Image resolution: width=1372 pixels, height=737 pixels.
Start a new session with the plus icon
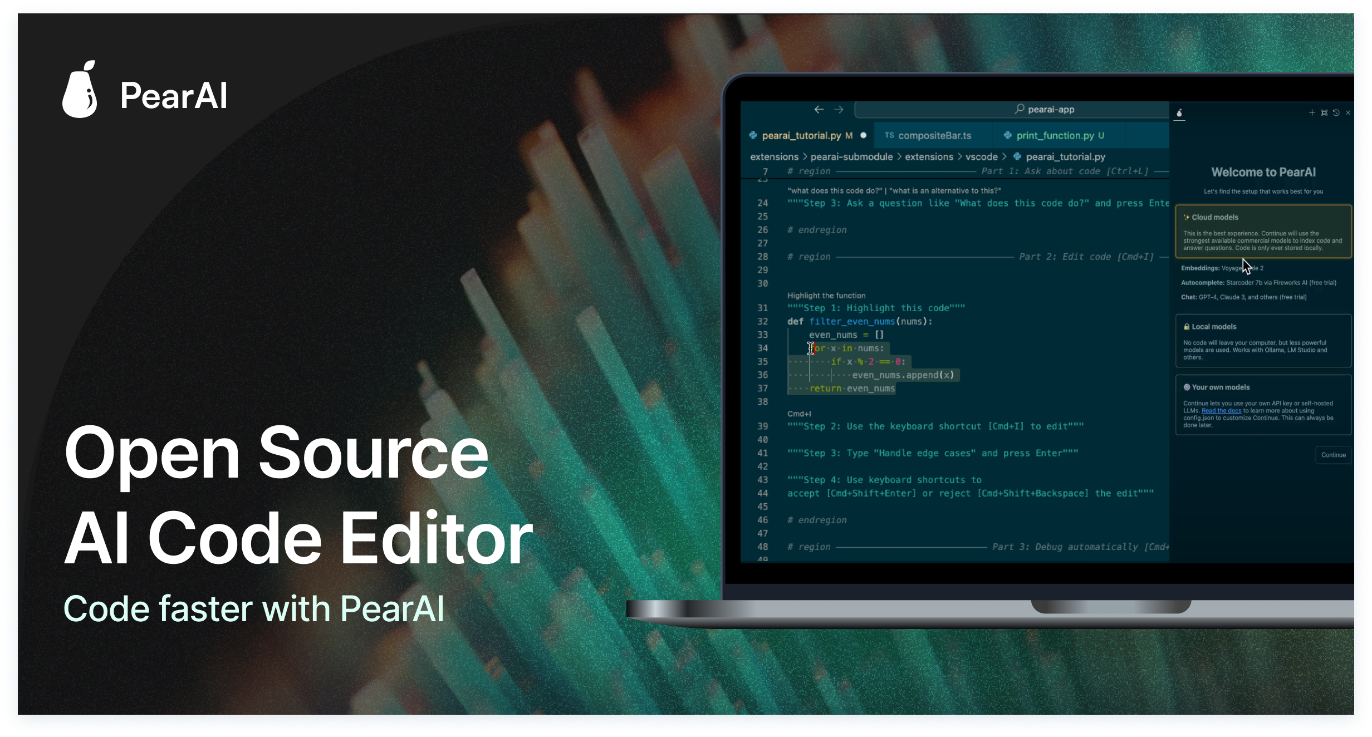coord(1312,112)
